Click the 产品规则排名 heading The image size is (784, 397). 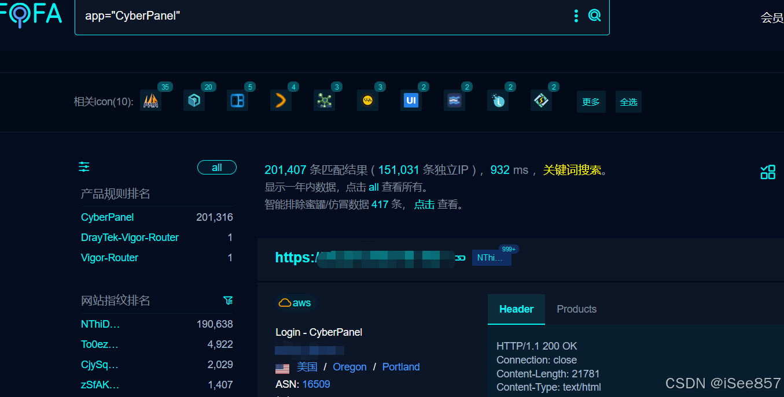[116, 194]
